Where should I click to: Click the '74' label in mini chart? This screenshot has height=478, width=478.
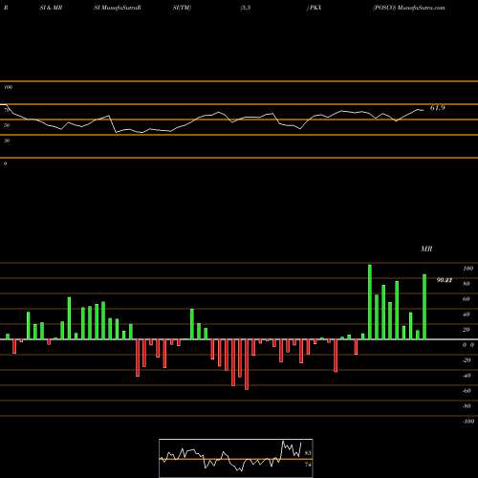308,465
